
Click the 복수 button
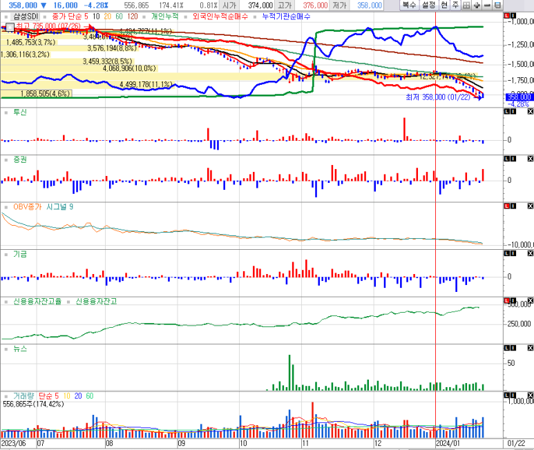click(x=409, y=5)
